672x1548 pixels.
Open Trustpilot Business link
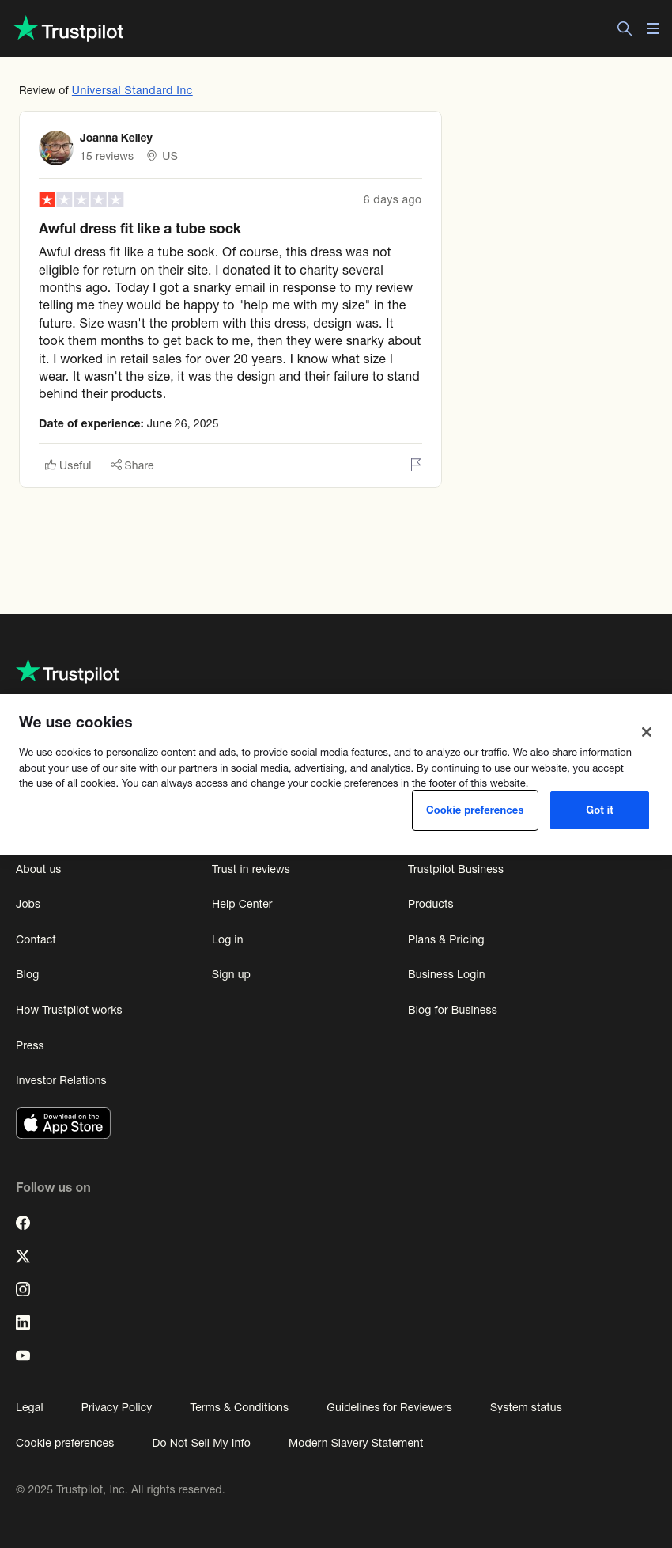coord(455,869)
